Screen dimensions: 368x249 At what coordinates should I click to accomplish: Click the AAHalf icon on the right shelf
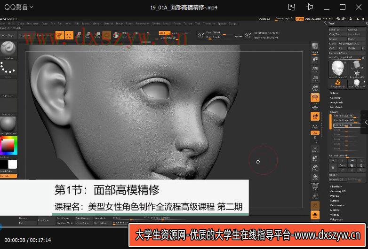[x=315, y=88]
